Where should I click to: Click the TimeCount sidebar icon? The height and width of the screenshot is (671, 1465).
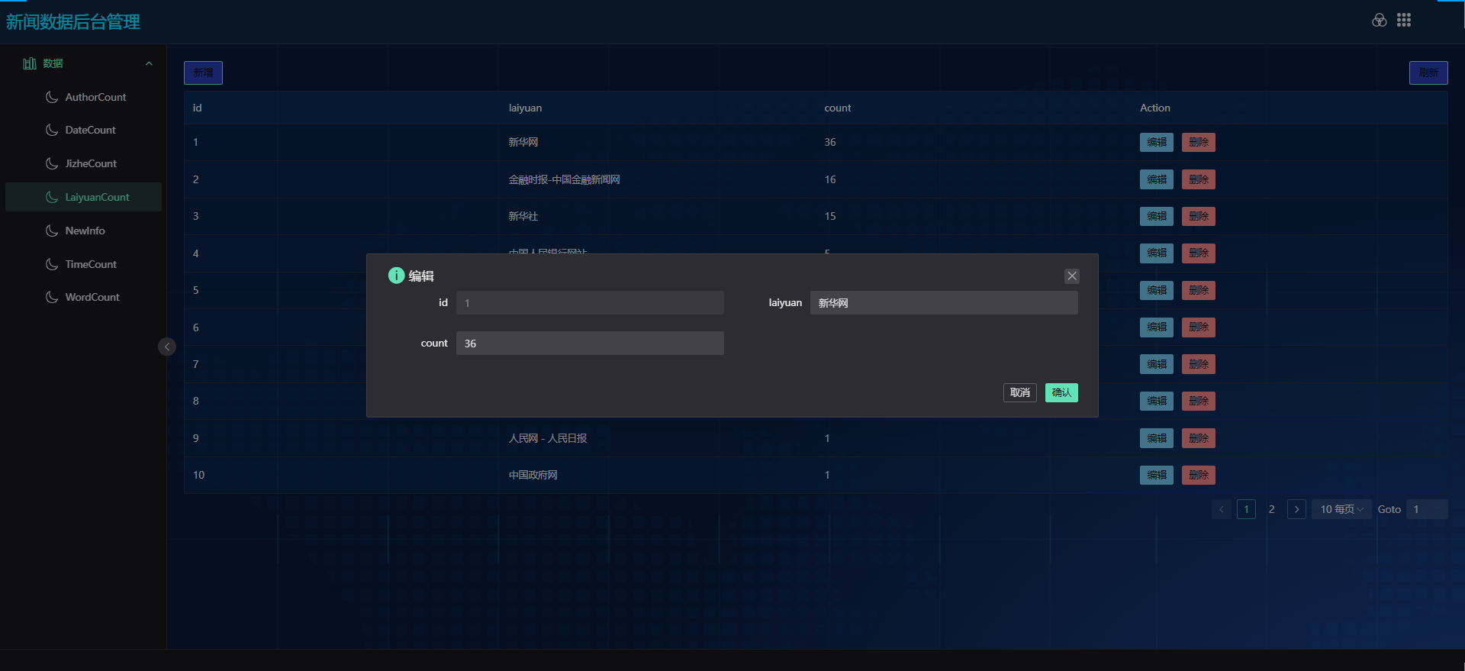(x=52, y=264)
